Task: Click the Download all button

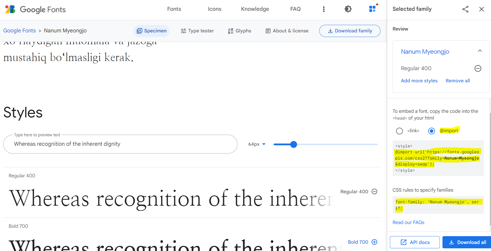Action: coord(467,242)
